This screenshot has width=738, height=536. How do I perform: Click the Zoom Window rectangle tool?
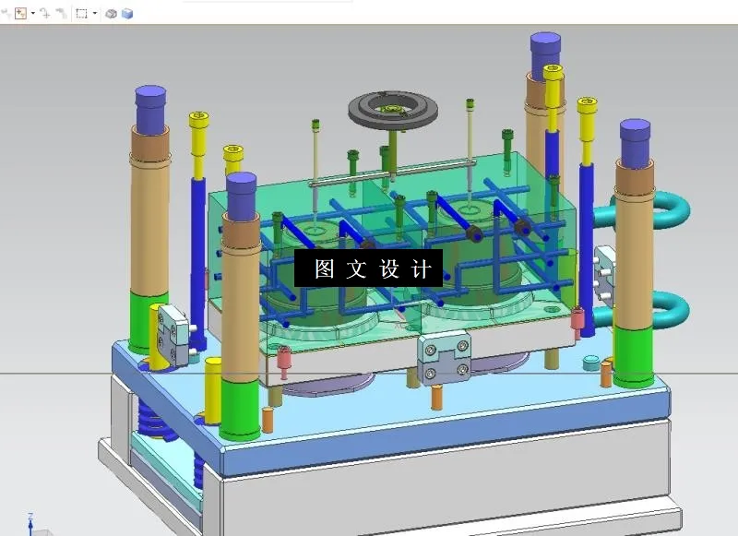(81, 13)
